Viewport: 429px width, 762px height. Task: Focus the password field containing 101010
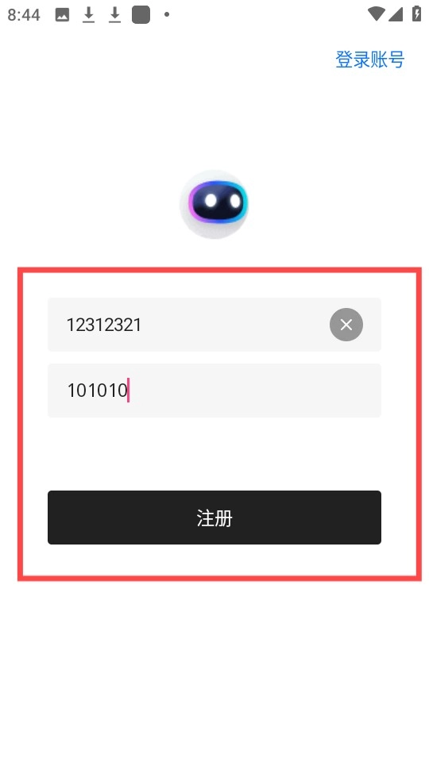214,391
